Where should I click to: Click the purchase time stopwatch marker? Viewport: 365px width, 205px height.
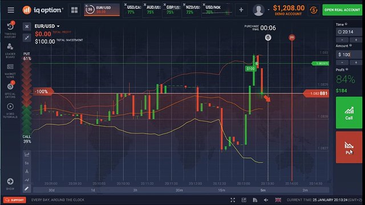coord(268,38)
